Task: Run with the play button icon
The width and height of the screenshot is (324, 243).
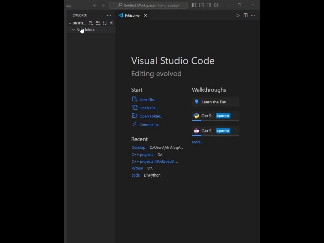Action: [x=238, y=15]
